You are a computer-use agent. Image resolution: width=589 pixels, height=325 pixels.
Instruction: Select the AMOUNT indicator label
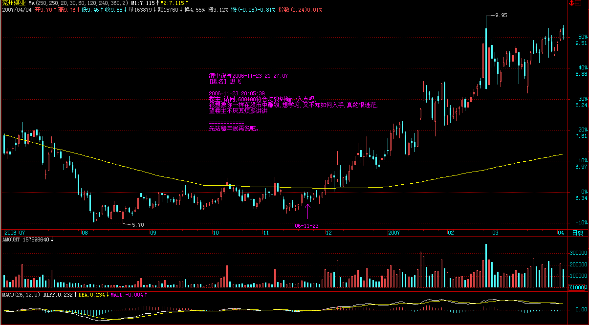pyautogui.click(x=11, y=240)
